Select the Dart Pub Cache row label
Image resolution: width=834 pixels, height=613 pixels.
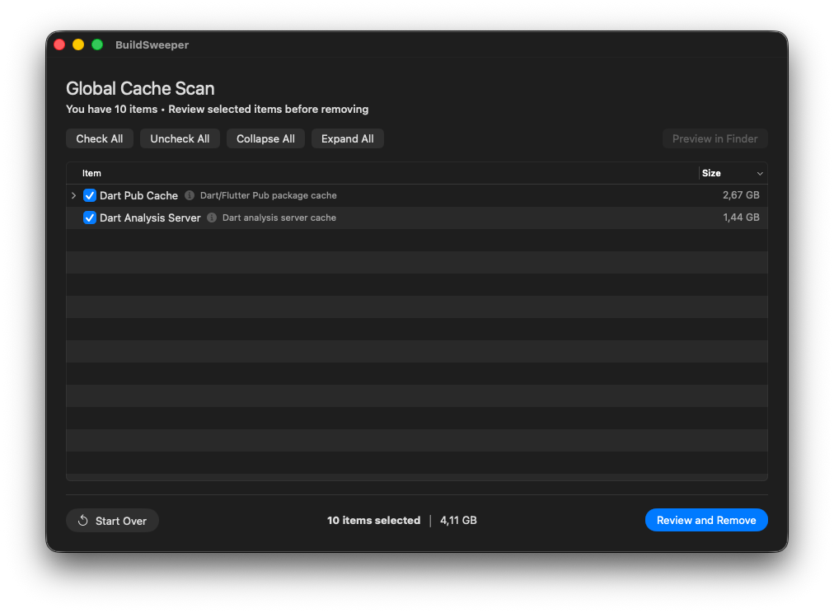click(138, 195)
